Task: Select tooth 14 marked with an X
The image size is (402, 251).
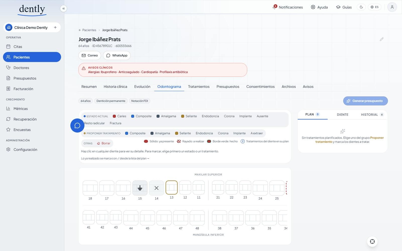Action: click(x=157, y=188)
